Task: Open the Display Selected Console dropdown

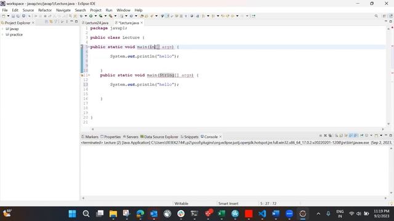Action: 371,136
